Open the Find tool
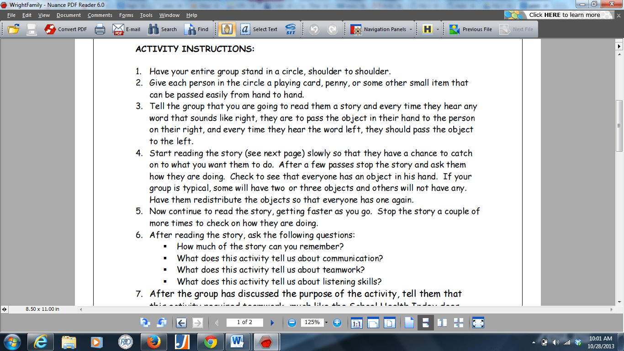The image size is (624, 351). (196, 29)
